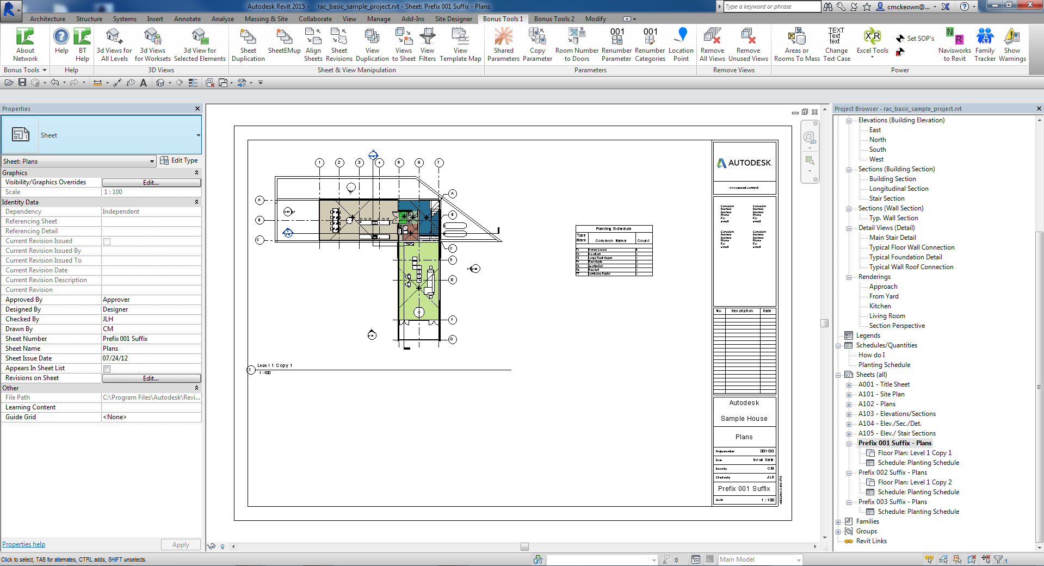Image resolution: width=1044 pixels, height=566 pixels.
Task: Click the Location Point tool
Action: [x=681, y=43]
